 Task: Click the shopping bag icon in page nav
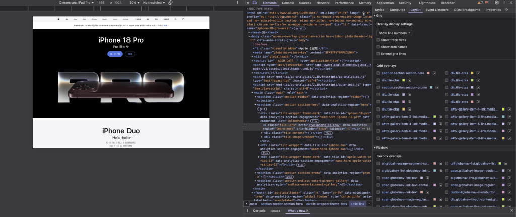(x=183, y=19)
